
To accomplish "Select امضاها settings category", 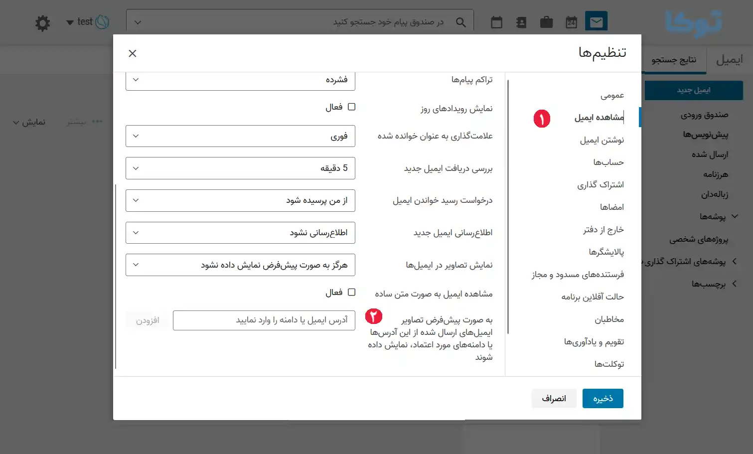I will coord(612,207).
